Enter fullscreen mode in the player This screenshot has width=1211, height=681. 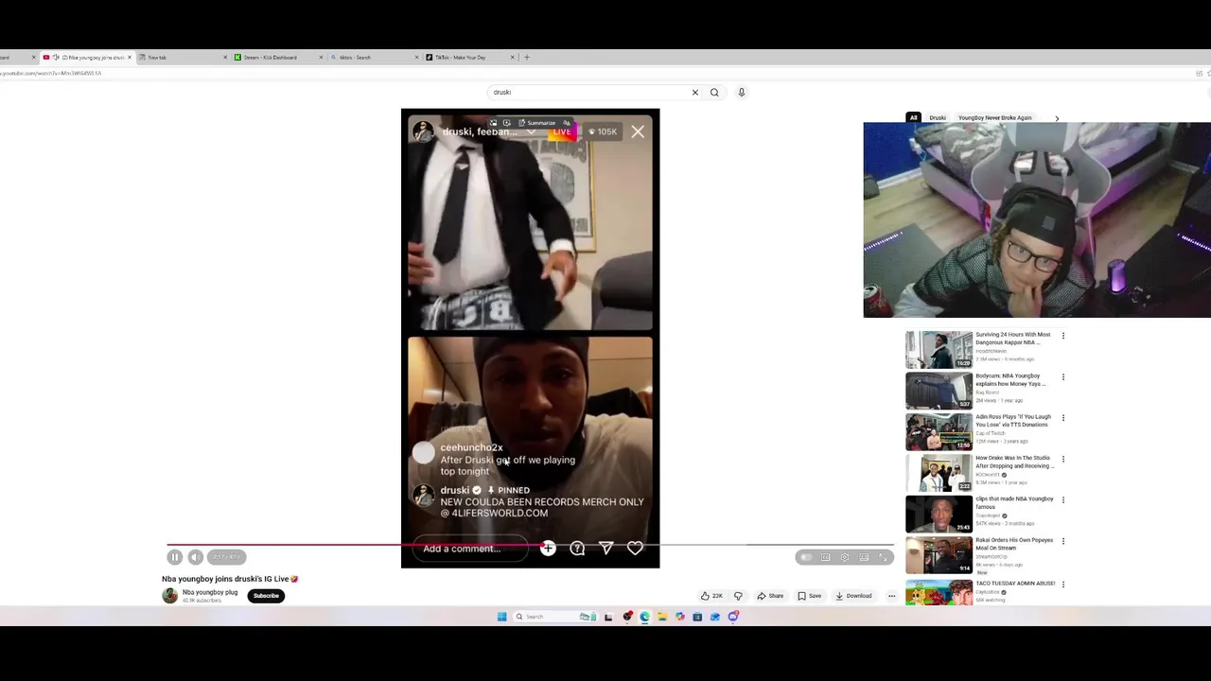[x=883, y=557]
